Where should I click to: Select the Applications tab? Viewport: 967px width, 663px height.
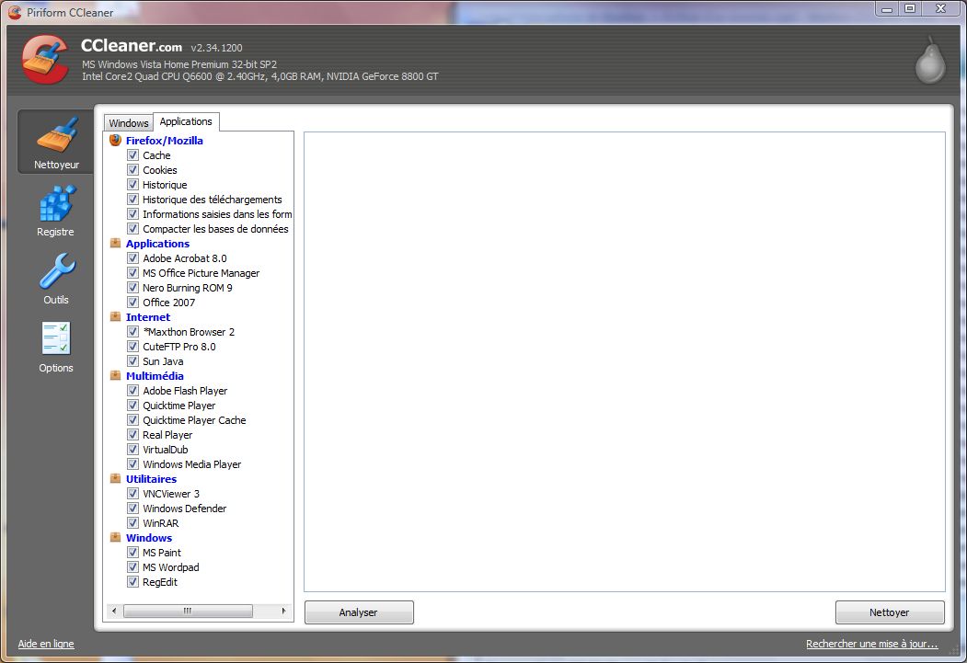(x=186, y=121)
